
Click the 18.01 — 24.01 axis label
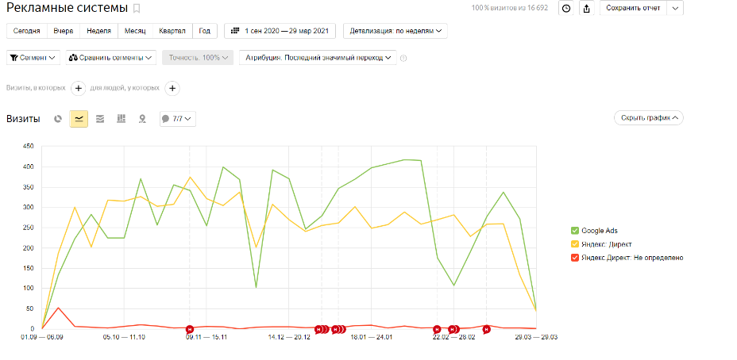[x=372, y=337]
